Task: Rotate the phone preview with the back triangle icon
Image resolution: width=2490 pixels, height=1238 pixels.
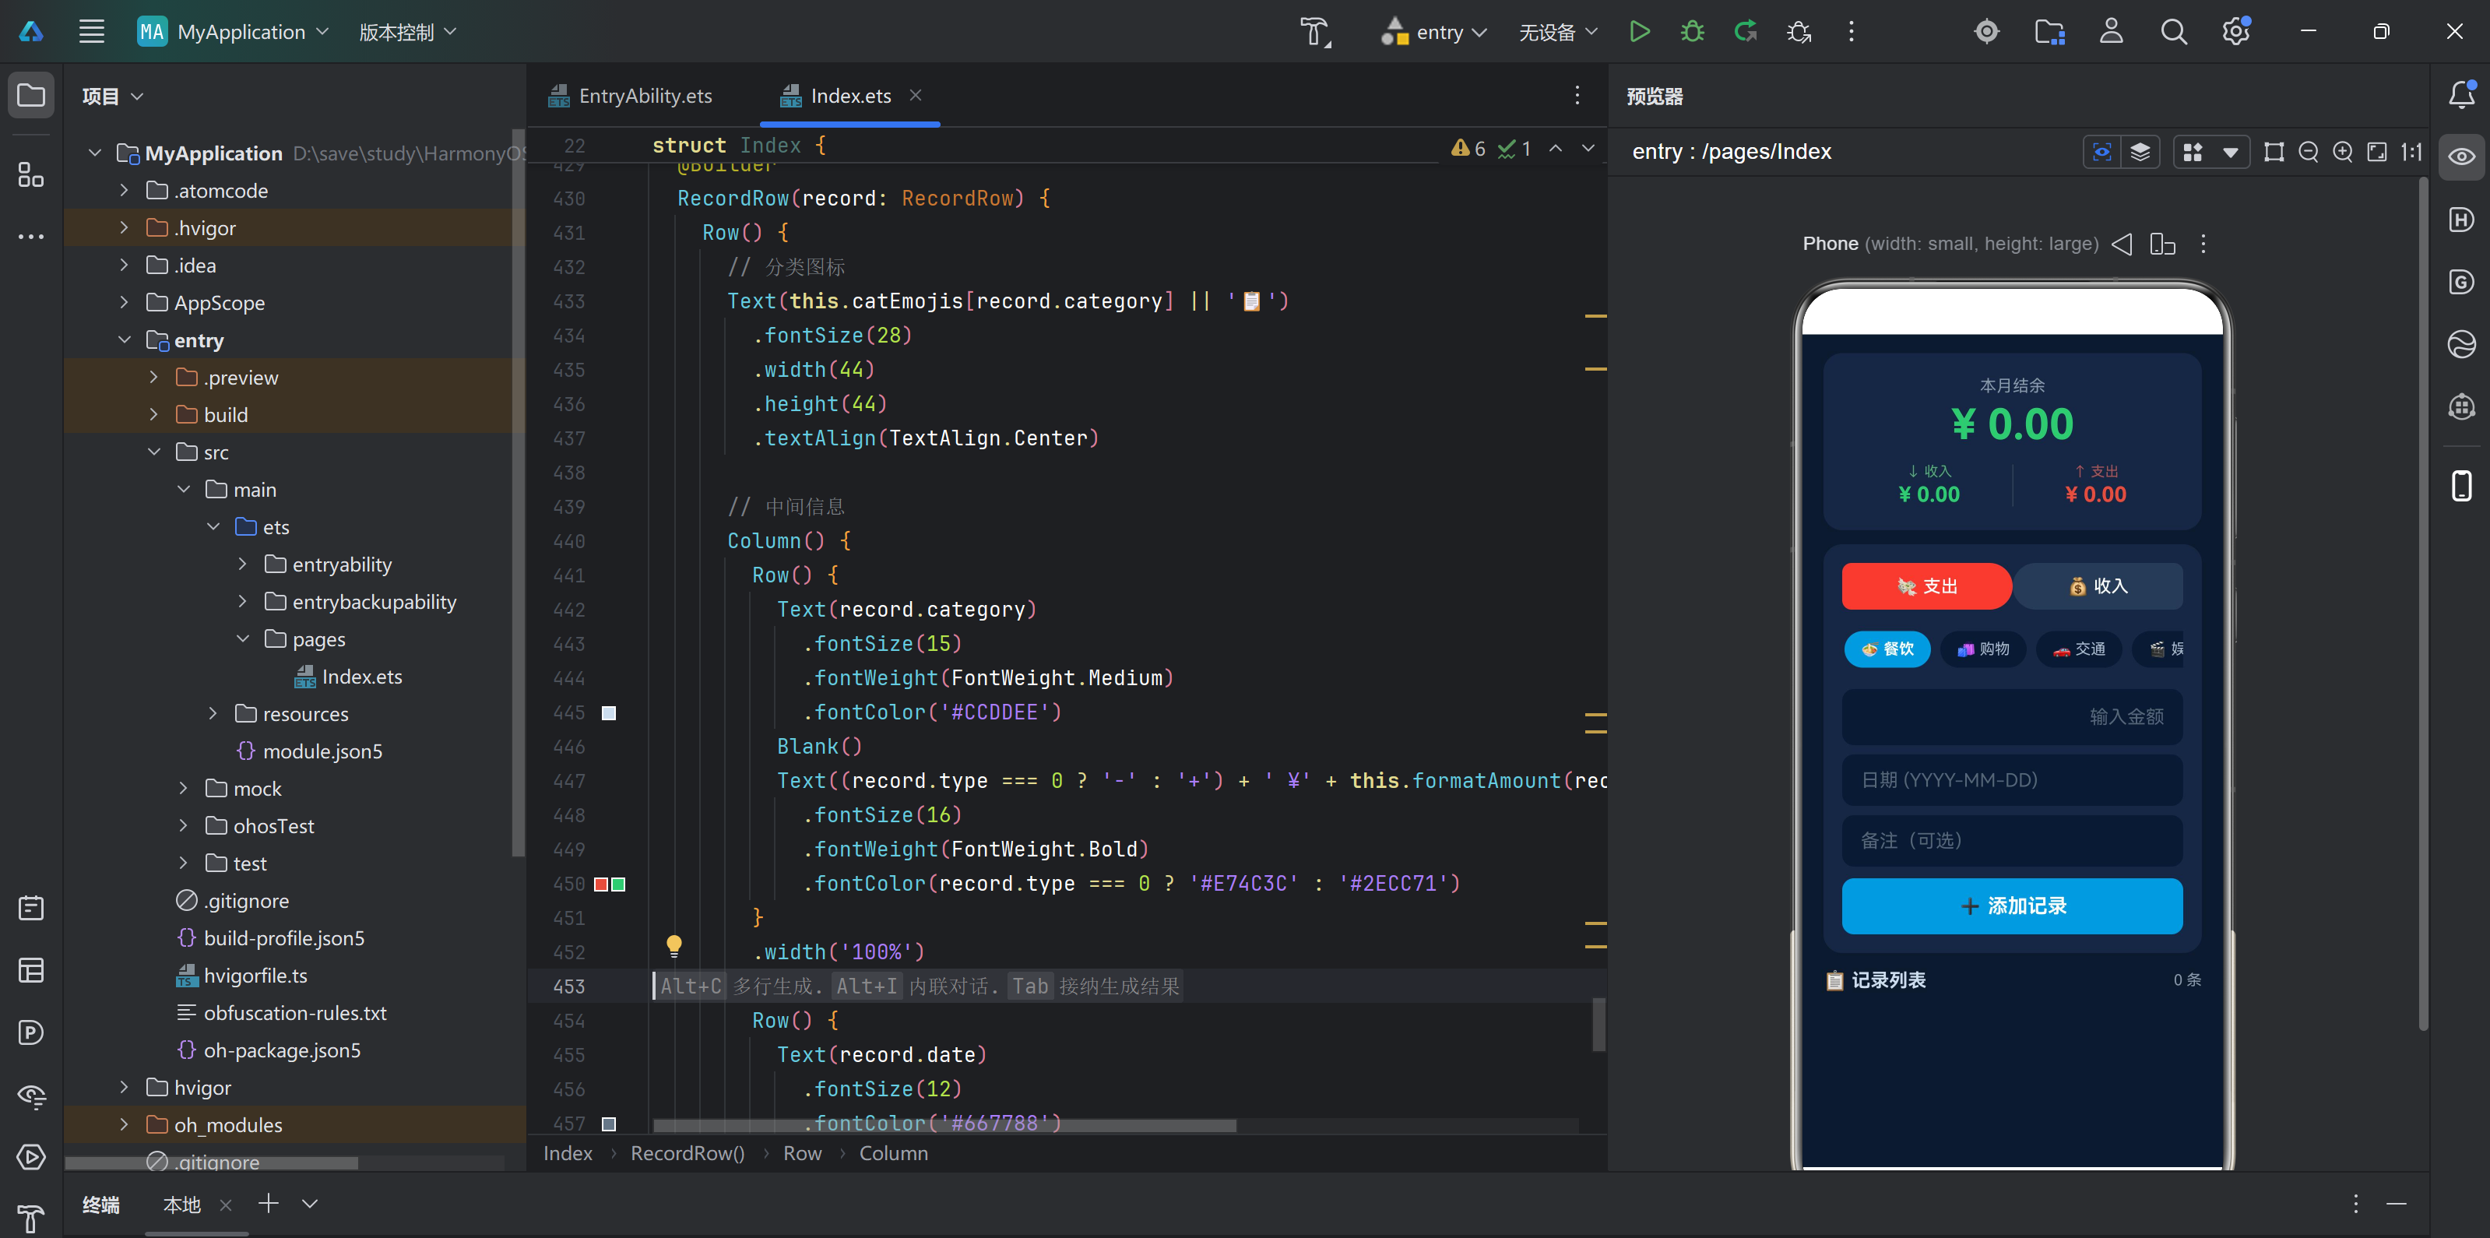Action: coord(2122,244)
